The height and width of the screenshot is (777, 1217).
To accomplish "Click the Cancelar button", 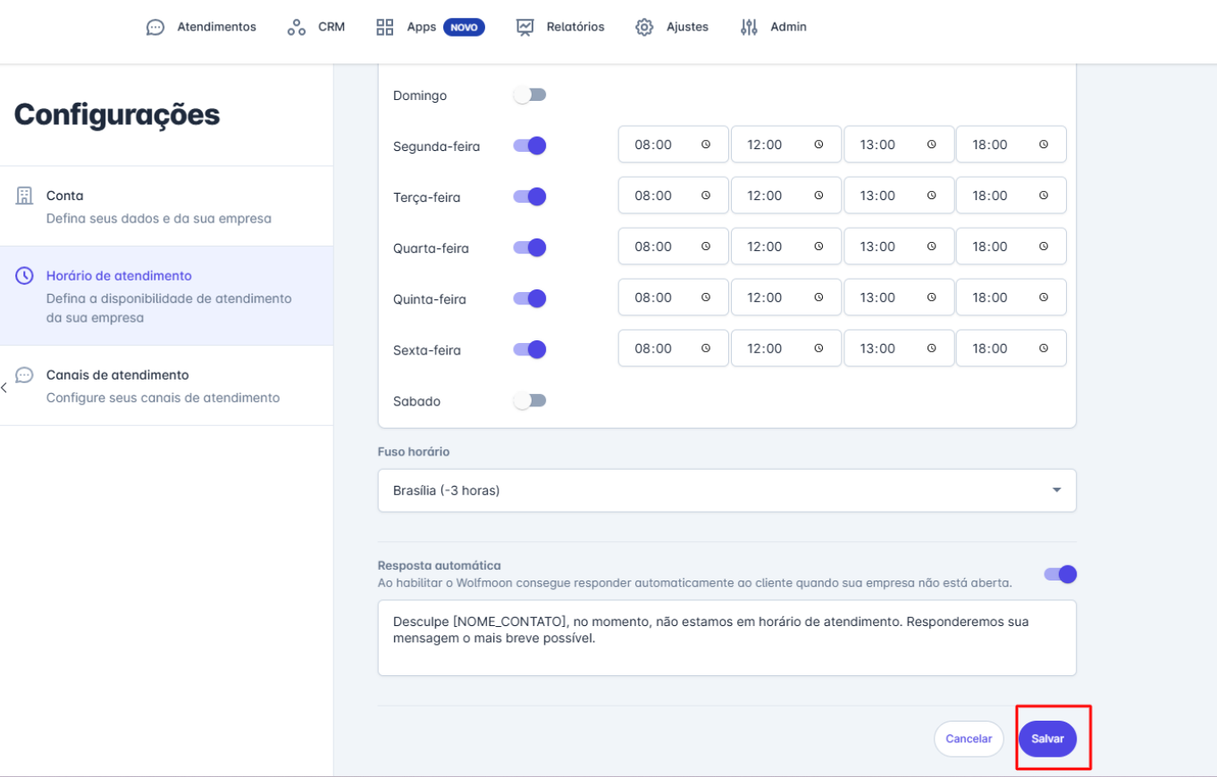I will pyautogui.click(x=969, y=739).
